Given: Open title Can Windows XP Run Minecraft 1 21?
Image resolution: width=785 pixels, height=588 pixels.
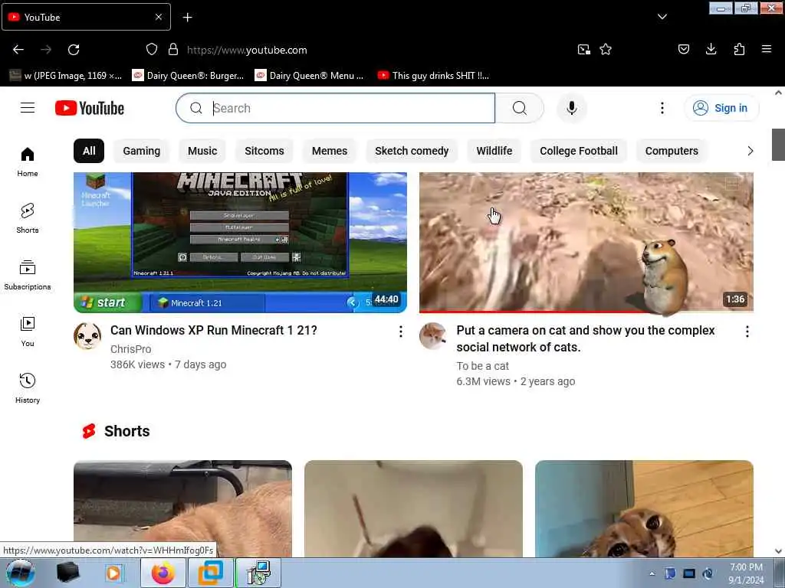Looking at the screenshot, I should 214,331.
